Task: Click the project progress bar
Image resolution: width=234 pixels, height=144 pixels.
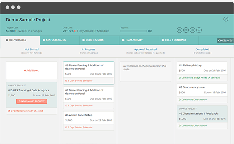Action: point(133,31)
